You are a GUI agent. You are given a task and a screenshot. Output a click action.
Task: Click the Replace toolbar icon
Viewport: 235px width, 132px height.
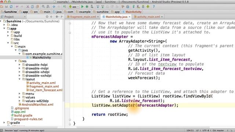coord(48,7)
